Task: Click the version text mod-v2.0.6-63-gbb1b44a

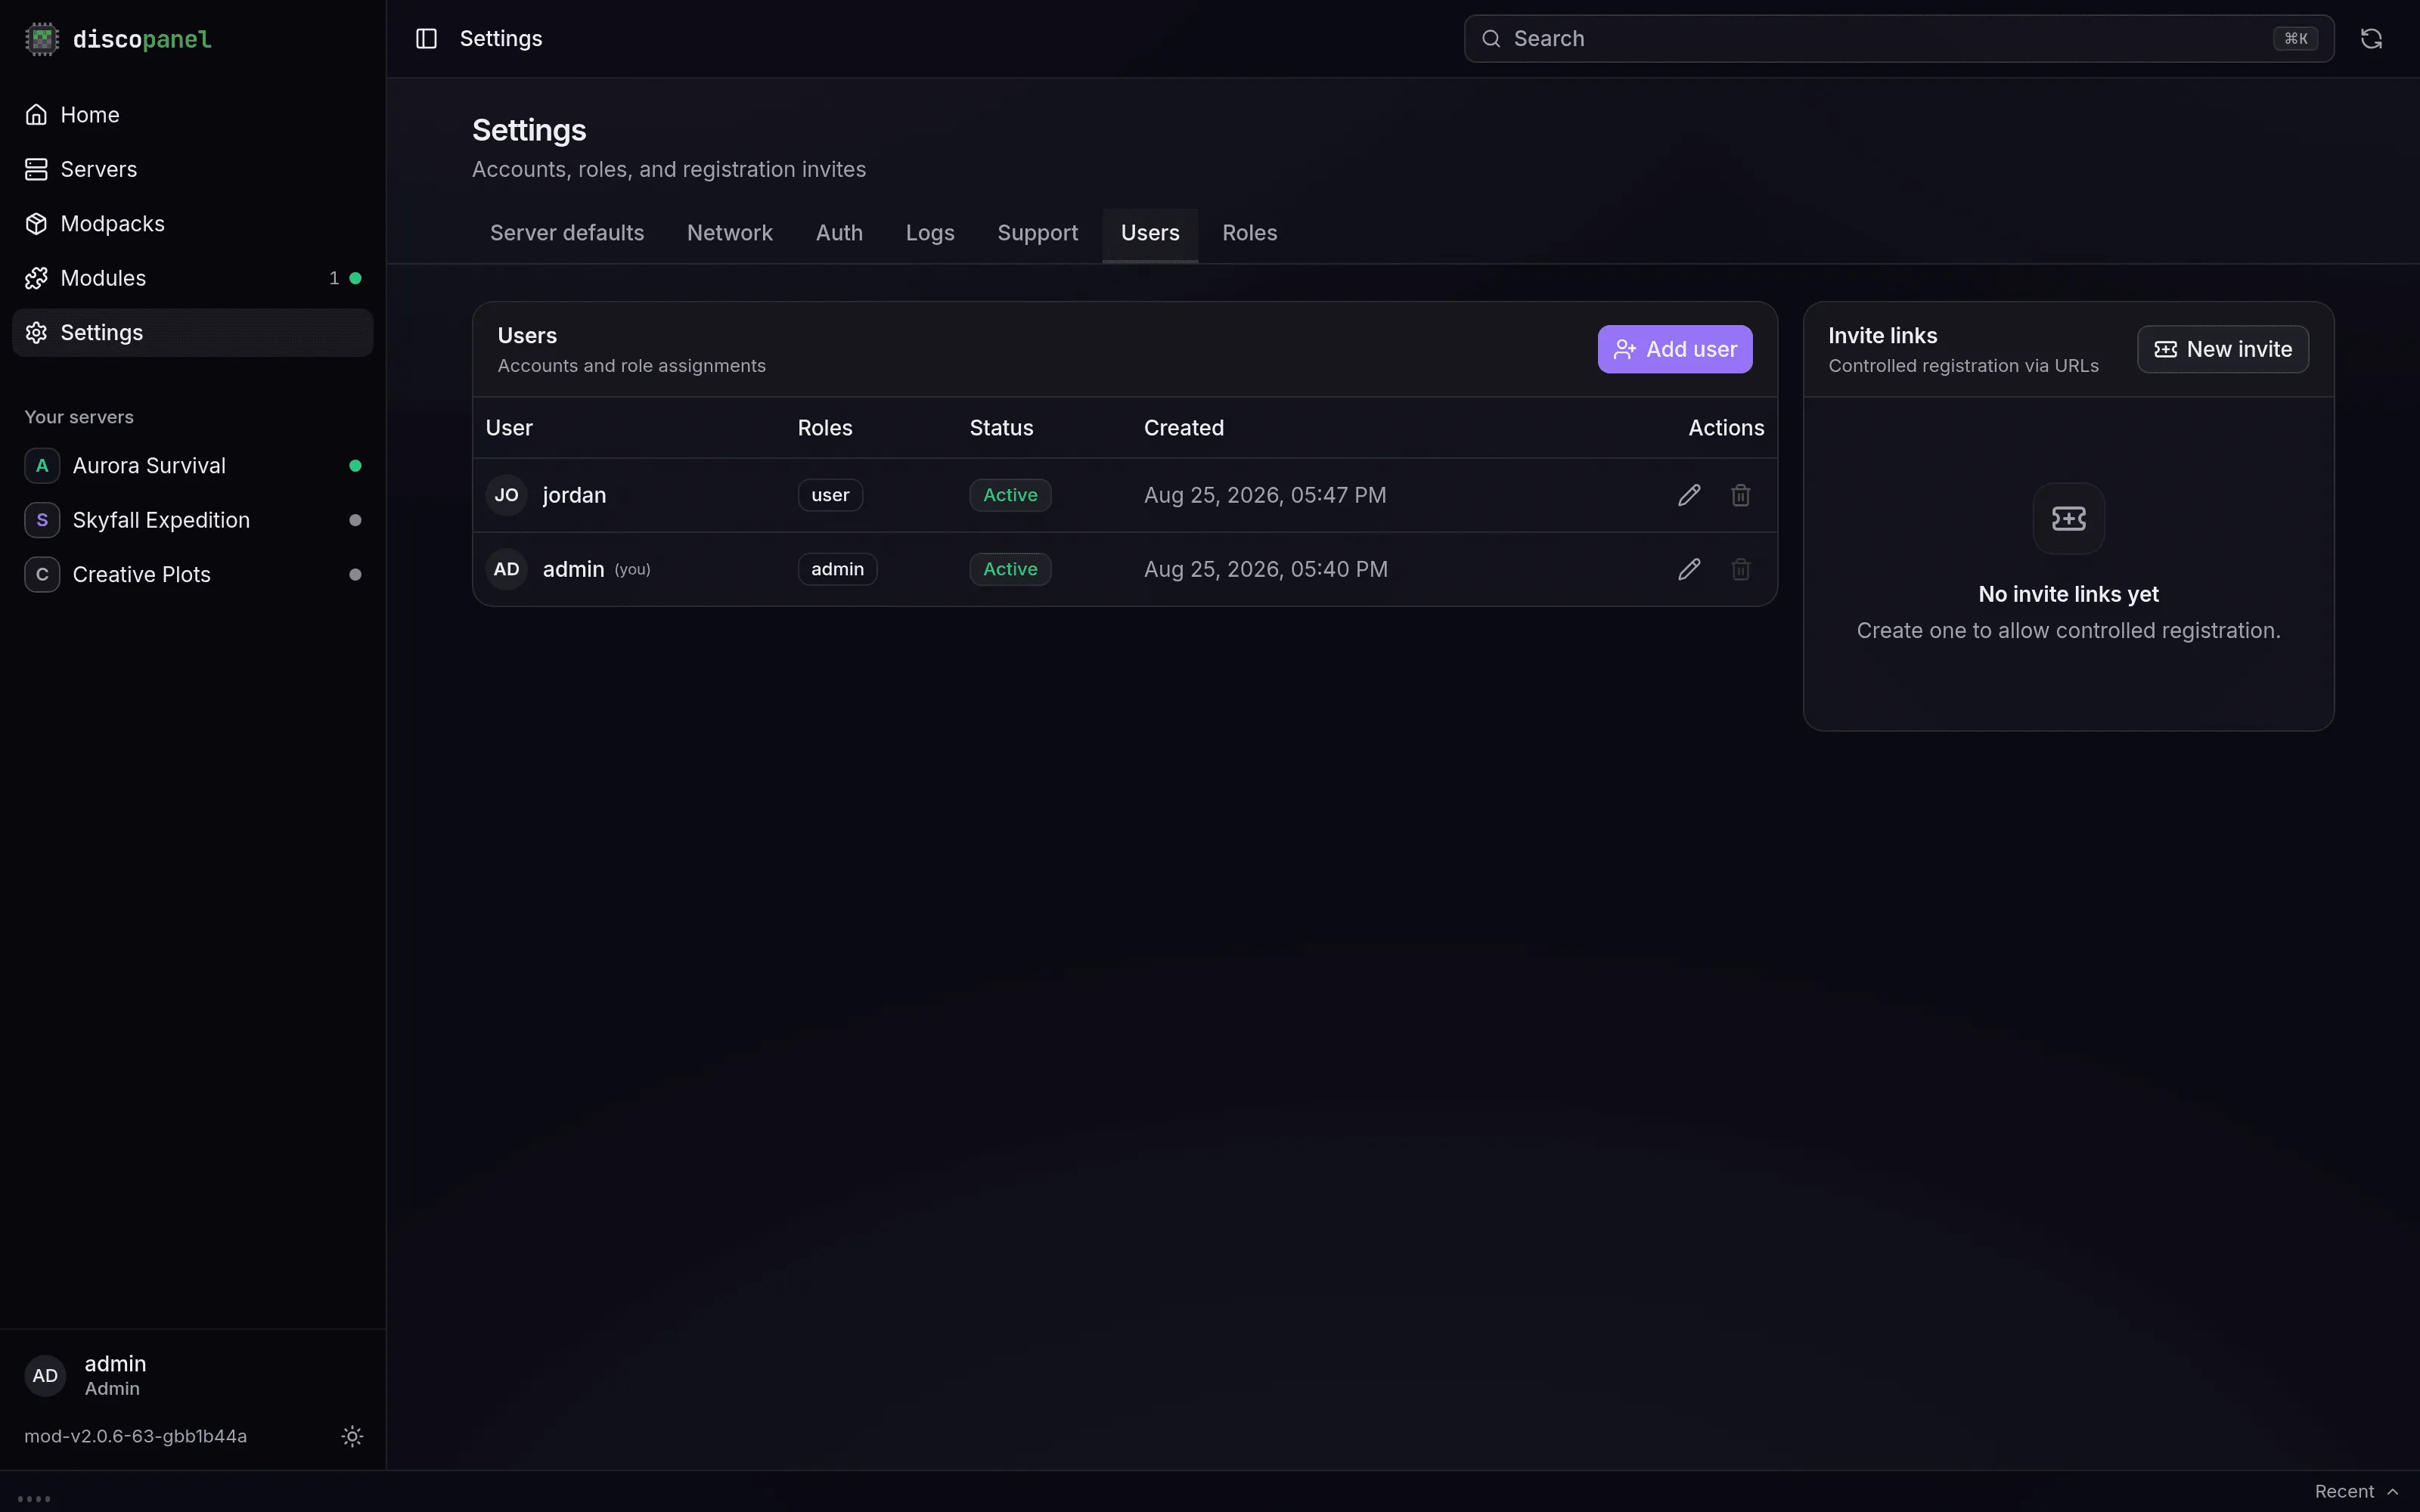Action: [x=136, y=1436]
